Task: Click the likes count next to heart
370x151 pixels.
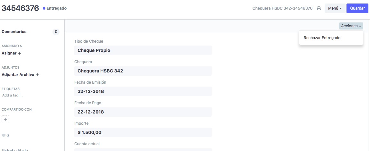Action: click(x=8, y=136)
